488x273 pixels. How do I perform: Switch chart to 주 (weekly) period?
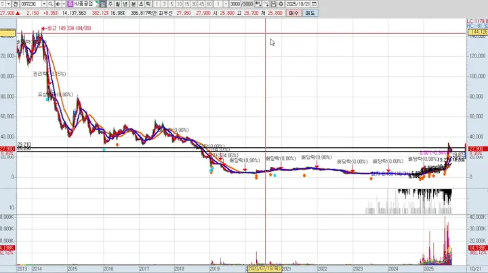point(110,4)
